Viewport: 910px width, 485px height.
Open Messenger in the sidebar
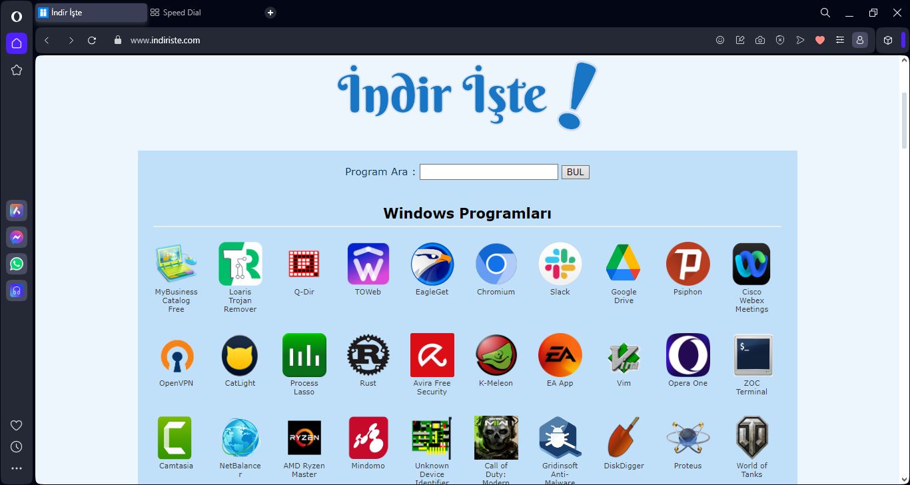click(17, 237)
